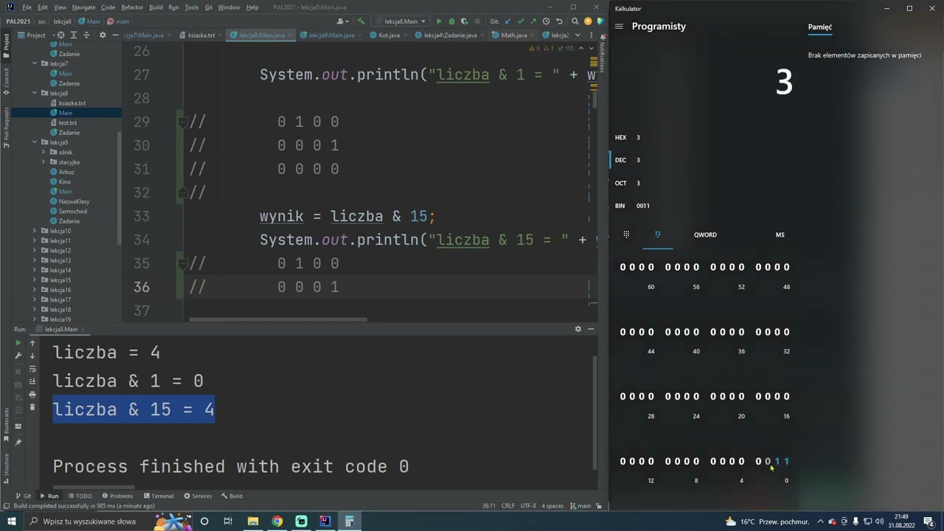Show Git history clock icon
This screenshot has height=531, width=944.
point(546,21)
